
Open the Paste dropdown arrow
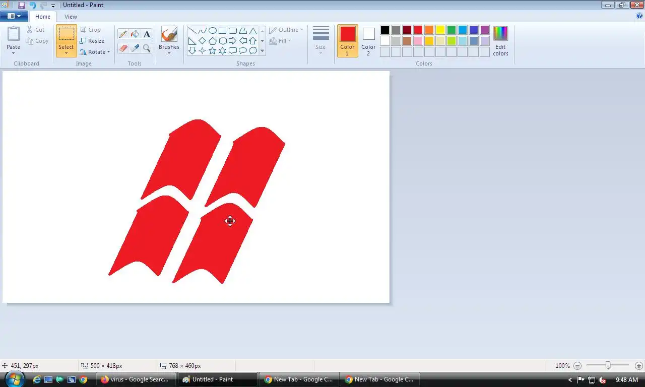pyautogui.click(x=14, y=53)
